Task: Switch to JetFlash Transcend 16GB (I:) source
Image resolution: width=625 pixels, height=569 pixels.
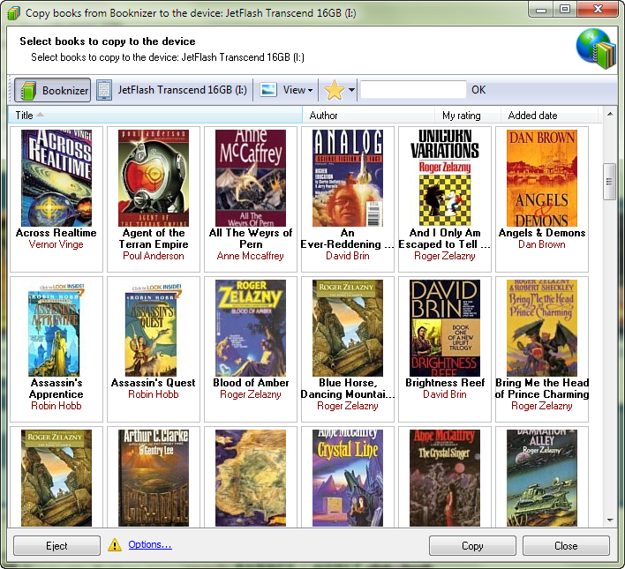Action: point(182,90)
